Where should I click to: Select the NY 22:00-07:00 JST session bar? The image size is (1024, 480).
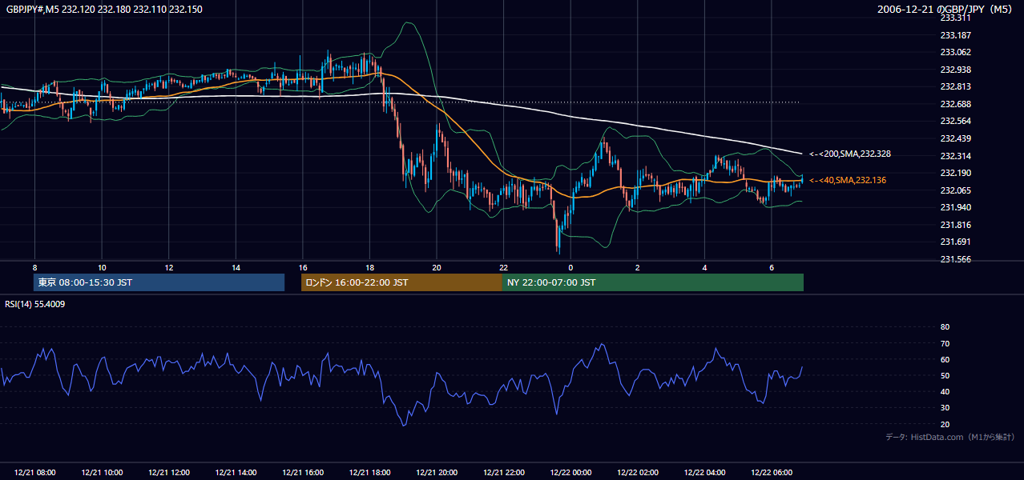tap(653, 282)
